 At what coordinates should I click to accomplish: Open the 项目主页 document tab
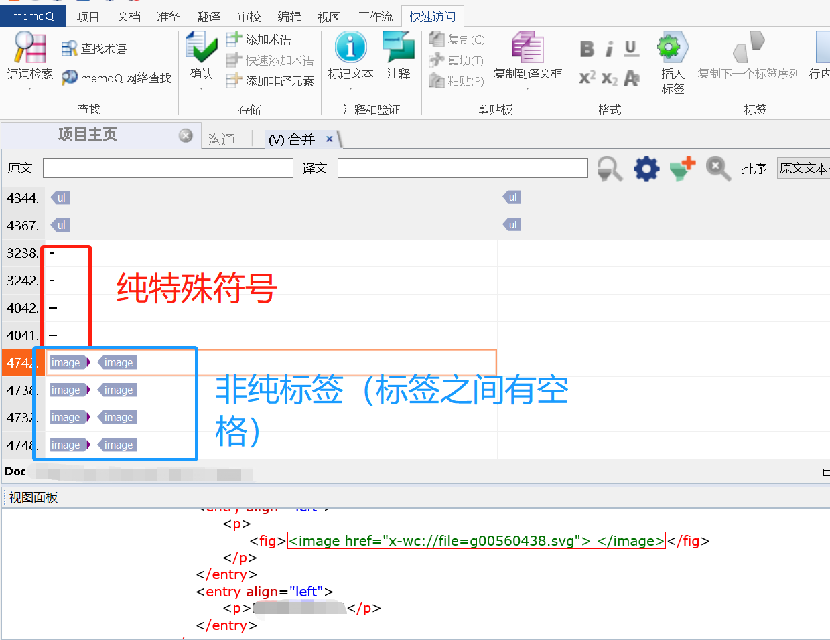[88, 135]
